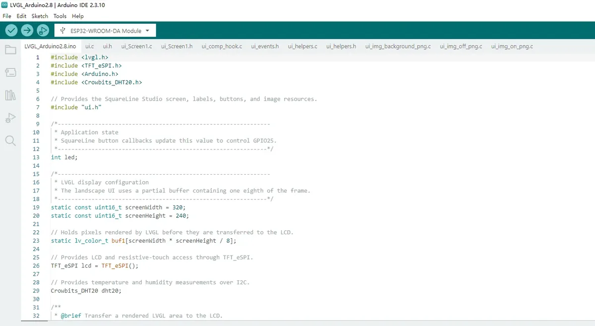Open the Sketchbook folder sidebar icon
The width and height of the screenshot is (595, 326).
[x=10, y=50]
